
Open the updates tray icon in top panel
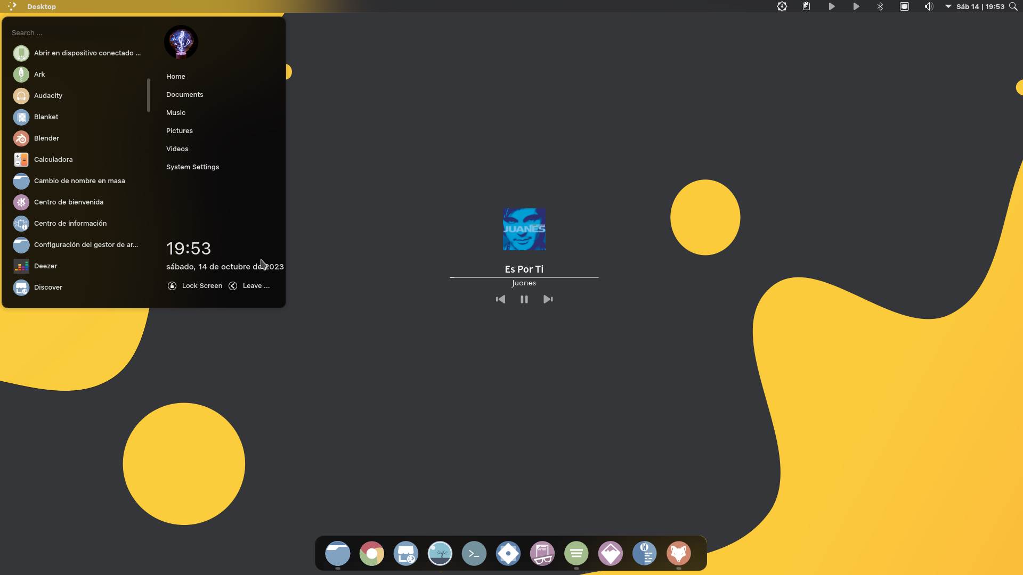(x=782, y=6)
